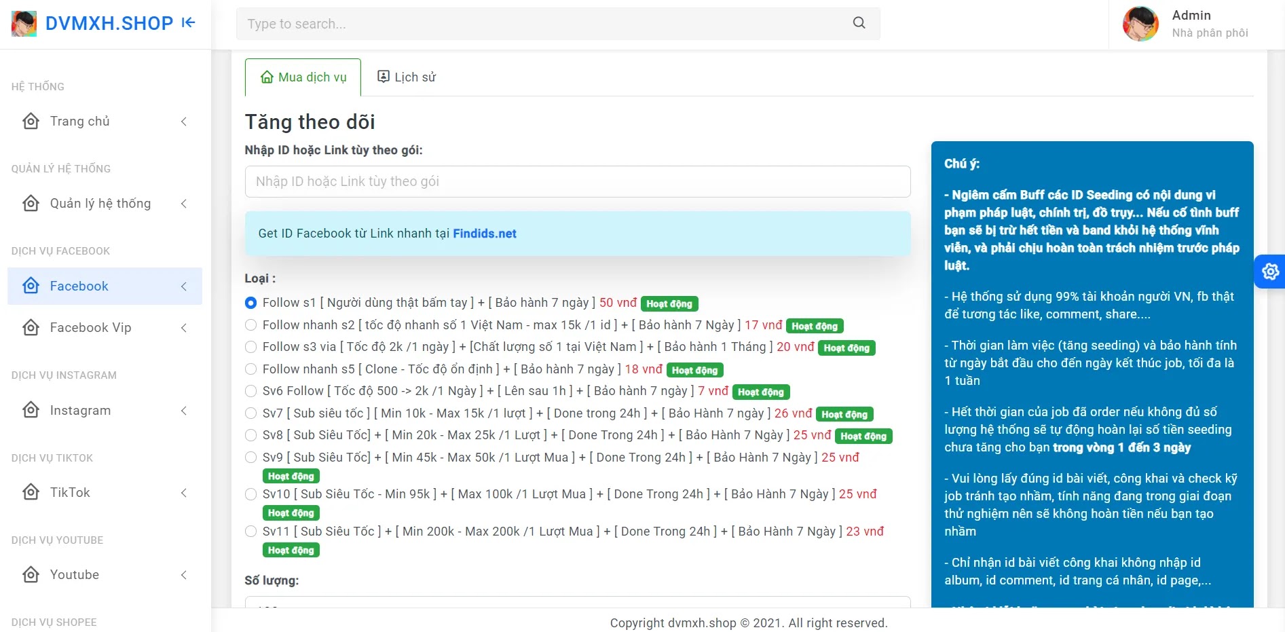Click the TikTok menu home icon
1285x632 pixels.
(x=31, y=492)
